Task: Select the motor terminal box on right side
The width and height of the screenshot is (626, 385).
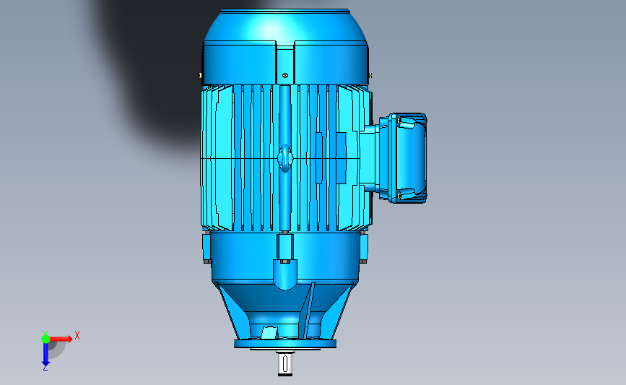Action: (403, 158)
